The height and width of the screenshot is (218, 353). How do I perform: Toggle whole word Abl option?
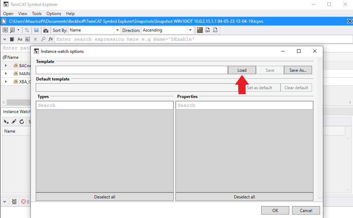[x=27, y=39]
